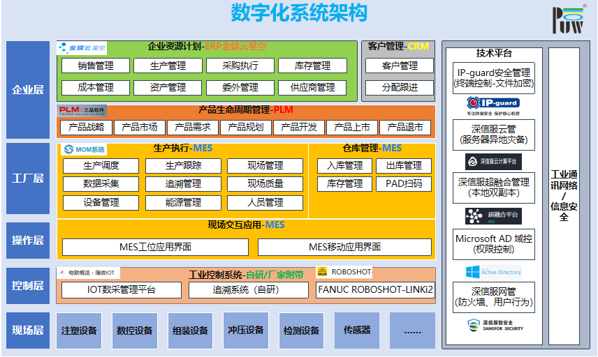The image size is (598, 357).
Task: Select the 采购执行 module
Action: pyautogui.click(x=240, y=66)
